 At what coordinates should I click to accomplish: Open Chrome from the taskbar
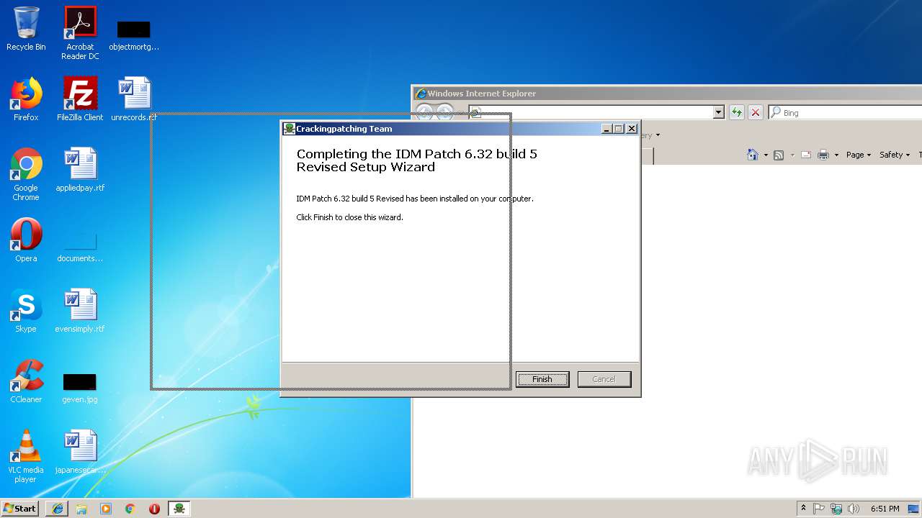click(x=130, y=509)
